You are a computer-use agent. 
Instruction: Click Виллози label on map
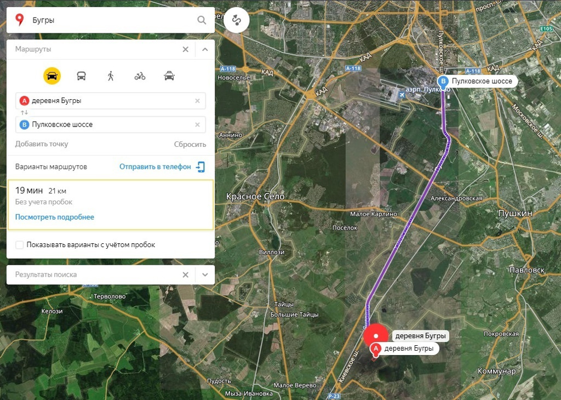tap(272, 252)
